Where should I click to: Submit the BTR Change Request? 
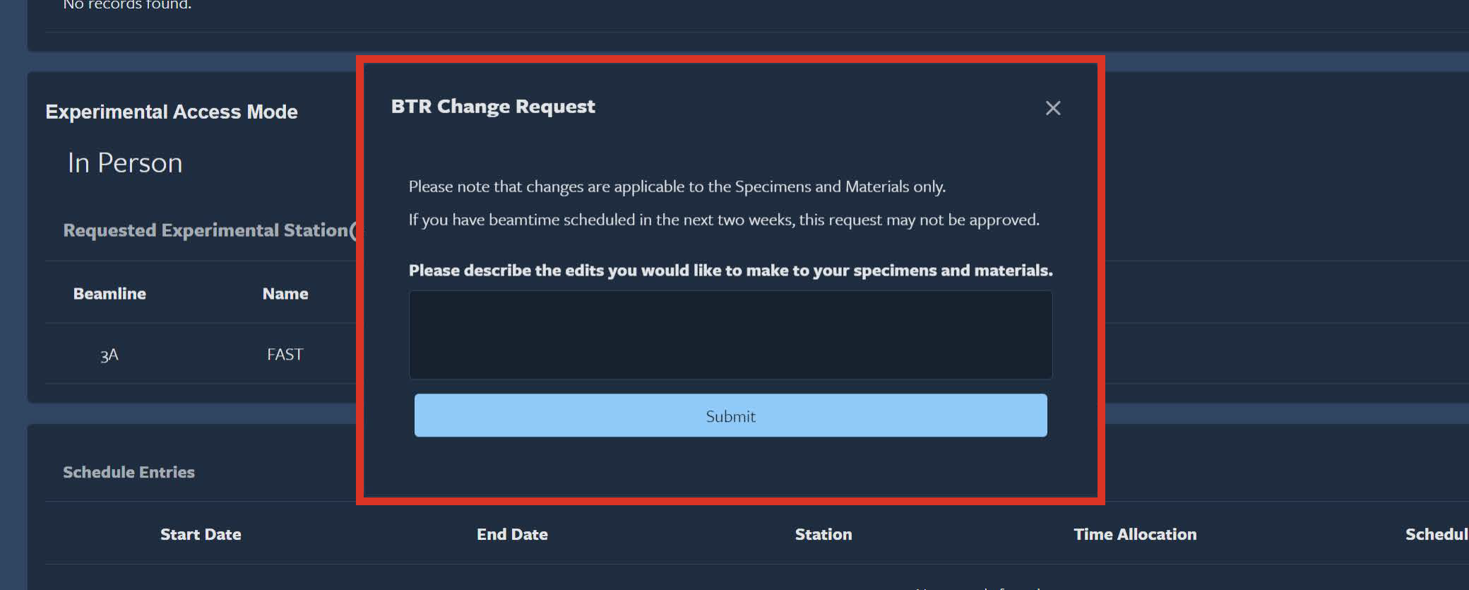[730, 415]
